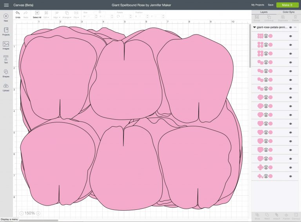The image size is (301, 222).
Task: Click pink color swatch on last layer
Action: [270, 176]
